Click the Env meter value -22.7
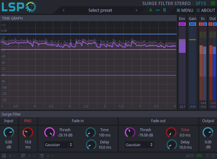The image size is (217, 159). pos(182,107)
